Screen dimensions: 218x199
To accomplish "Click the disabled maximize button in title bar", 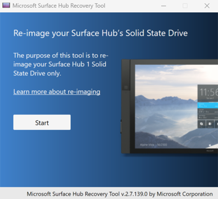I will click(185, 6).
